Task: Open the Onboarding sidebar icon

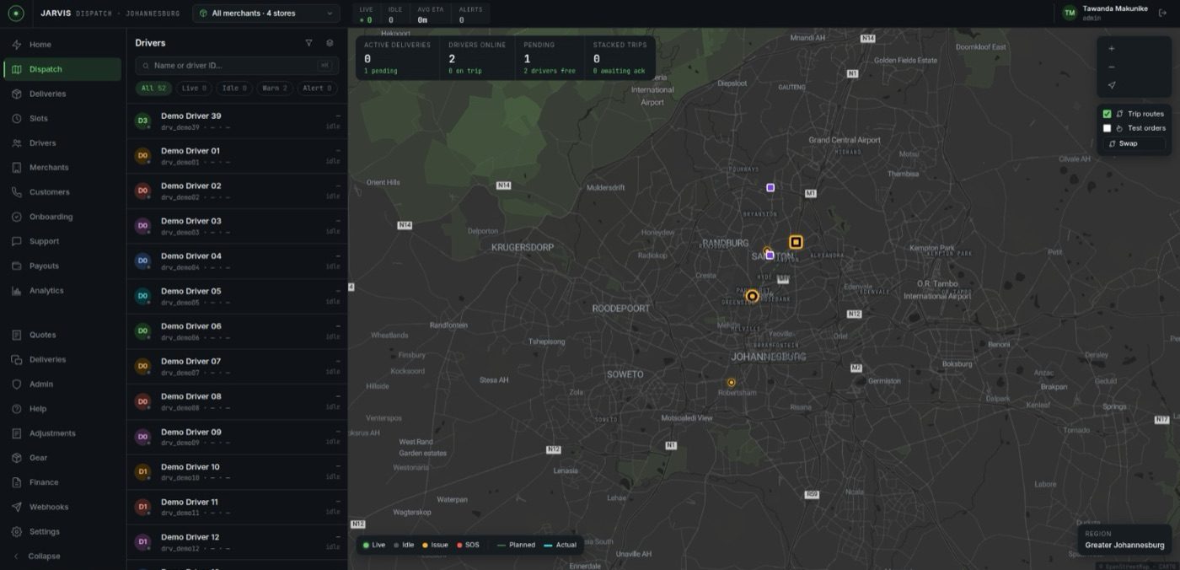Action: (16, 217)
